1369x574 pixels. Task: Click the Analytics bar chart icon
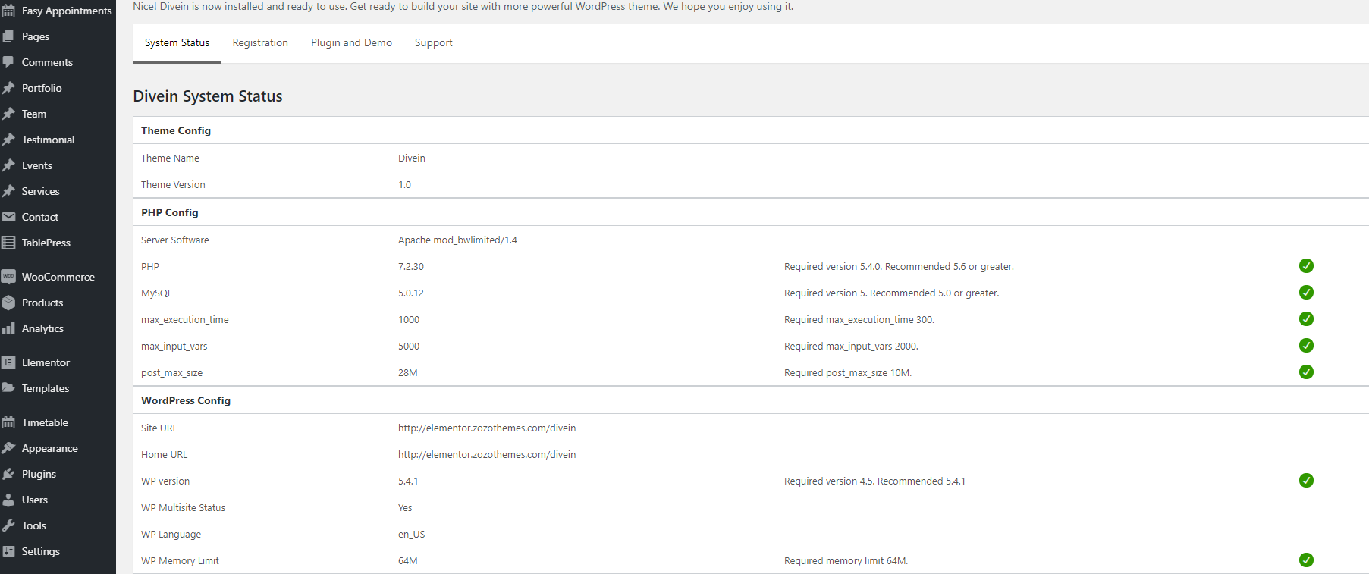pos(8,328)
